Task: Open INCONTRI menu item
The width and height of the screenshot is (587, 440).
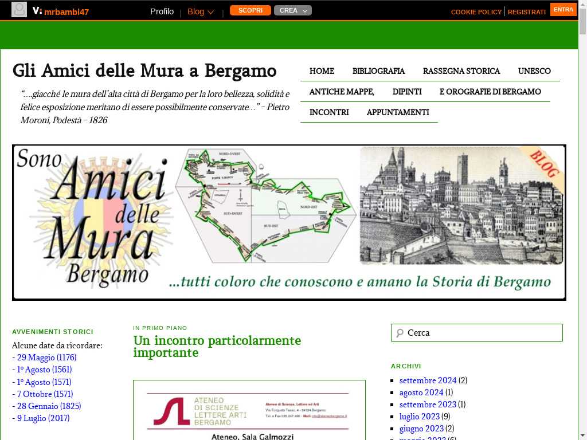Action: click(329, 112)
